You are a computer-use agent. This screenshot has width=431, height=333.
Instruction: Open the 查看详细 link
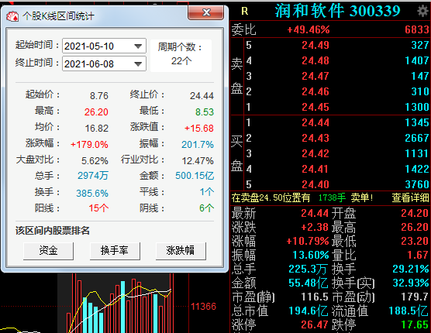[410, 197]
